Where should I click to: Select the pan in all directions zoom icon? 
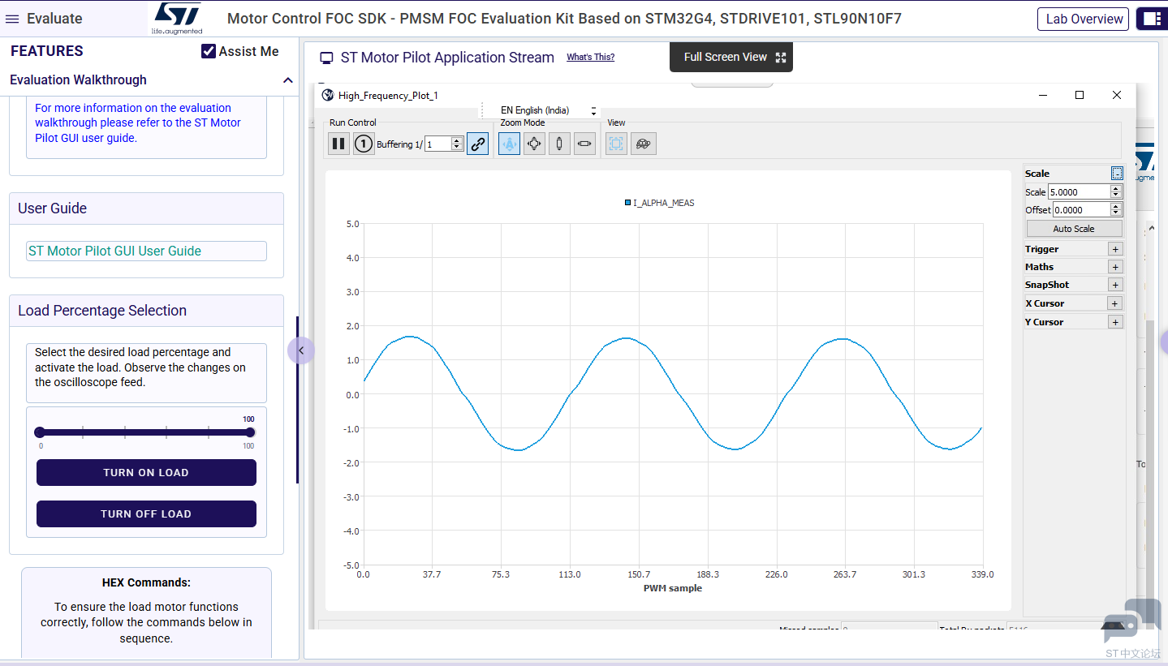click(534, 144)
